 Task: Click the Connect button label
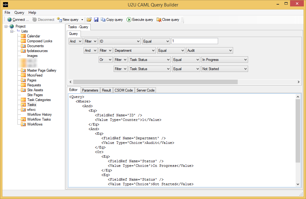pos(21,20)
